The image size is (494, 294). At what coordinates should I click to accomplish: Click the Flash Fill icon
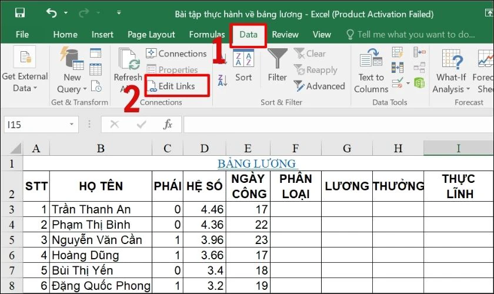398,52
